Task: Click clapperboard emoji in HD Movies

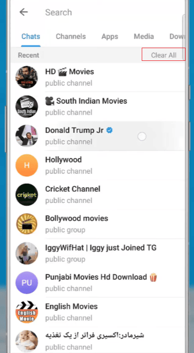Action: point(63,72)
